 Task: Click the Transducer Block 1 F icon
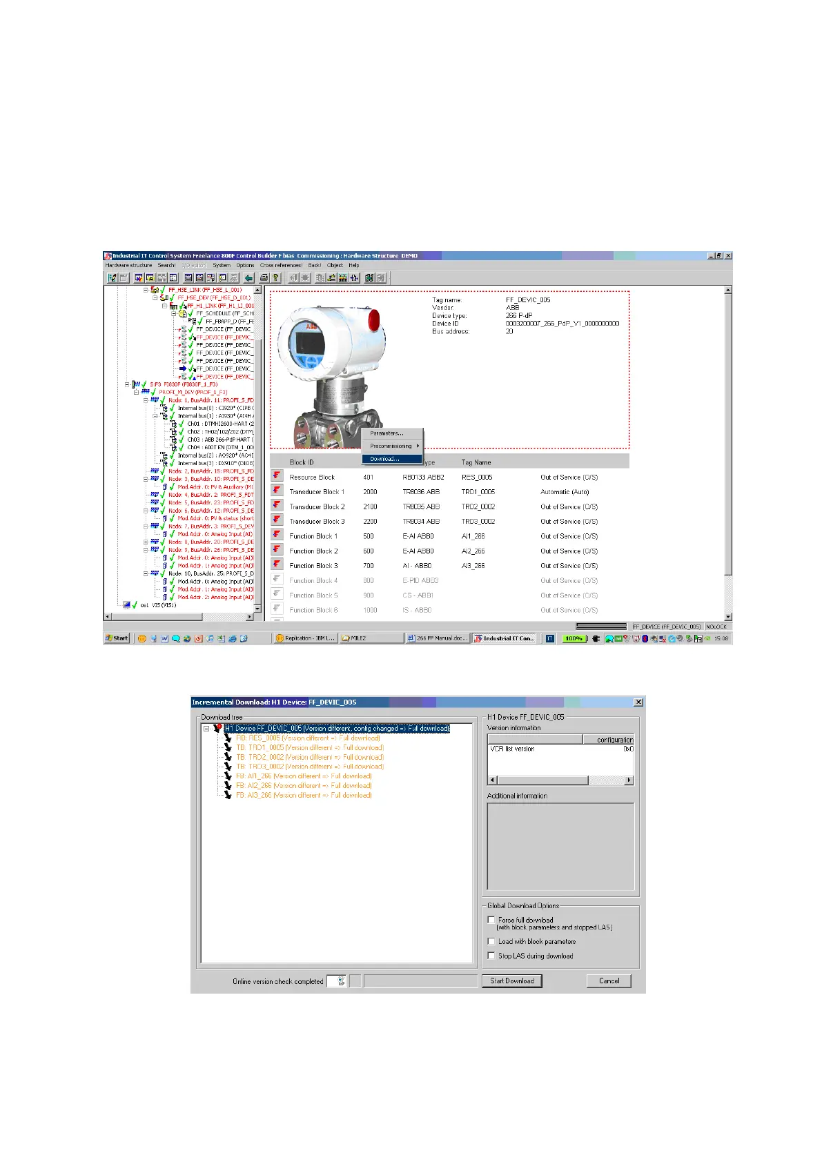[x=277, y=491]
